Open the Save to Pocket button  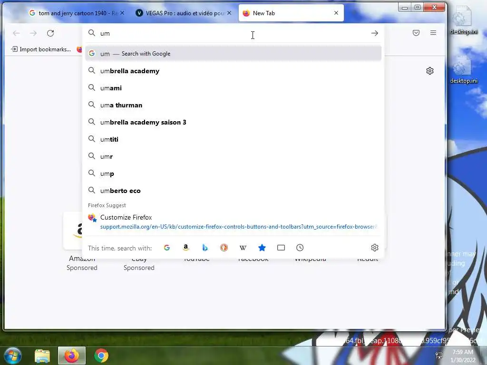click(416, 33)
